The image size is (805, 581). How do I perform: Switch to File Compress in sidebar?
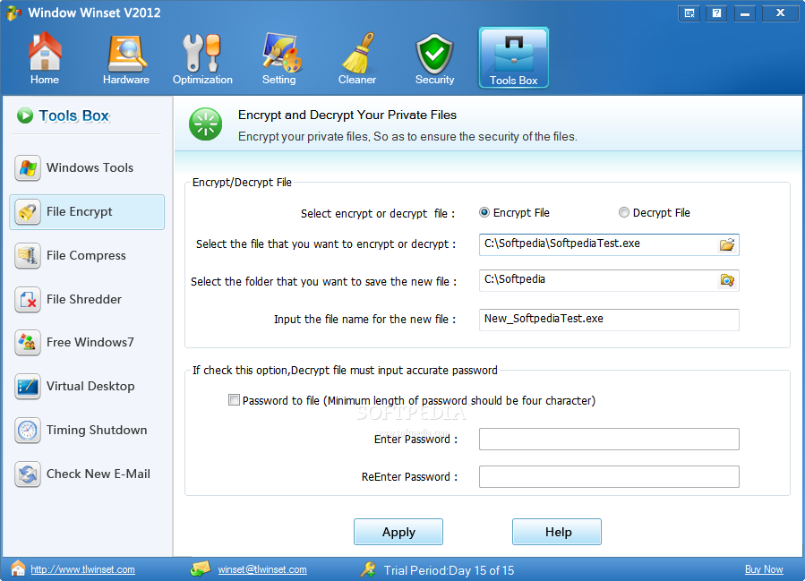click(87, 256)
